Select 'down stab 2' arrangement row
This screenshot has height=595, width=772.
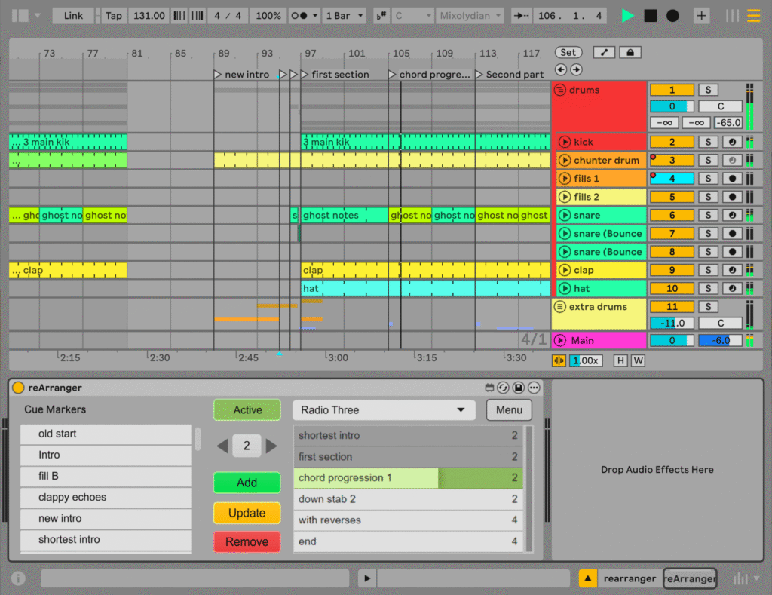[408, 499]
